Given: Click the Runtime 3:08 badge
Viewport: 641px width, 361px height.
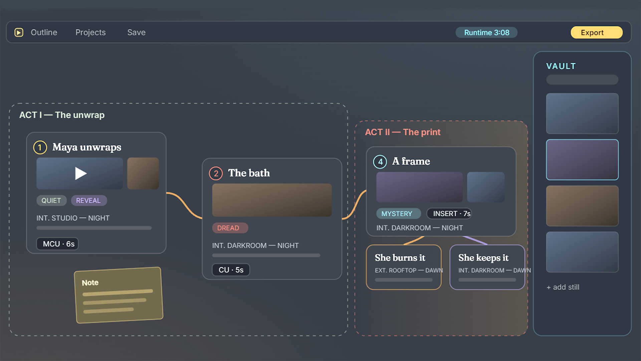Looking at the screenshot, I should coord(486,32).
